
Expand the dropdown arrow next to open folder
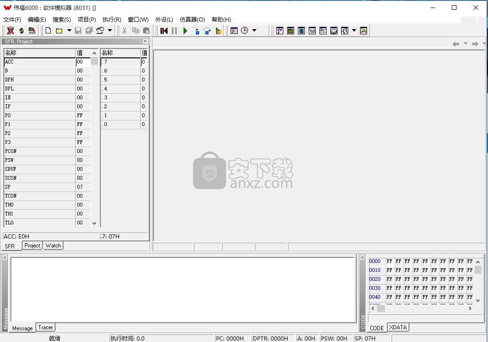69,31
